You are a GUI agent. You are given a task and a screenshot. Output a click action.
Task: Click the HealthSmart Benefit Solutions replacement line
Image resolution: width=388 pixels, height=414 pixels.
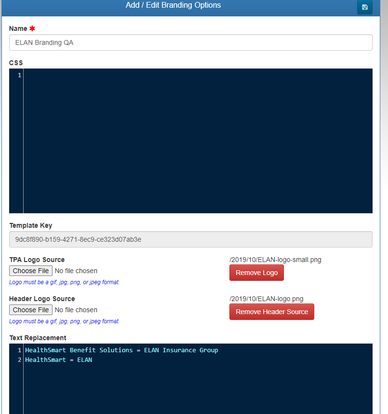[x=121, y=350]
